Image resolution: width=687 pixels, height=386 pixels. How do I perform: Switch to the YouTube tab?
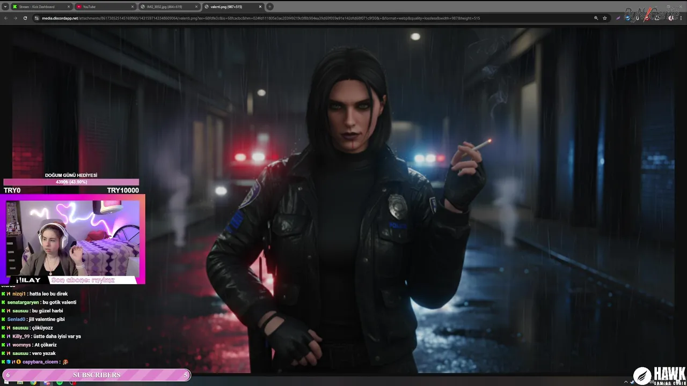[105, 6]
